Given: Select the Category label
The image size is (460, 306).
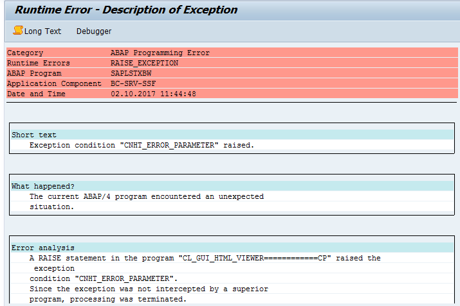Looking at the screenshot, I should tap(25, 53).
